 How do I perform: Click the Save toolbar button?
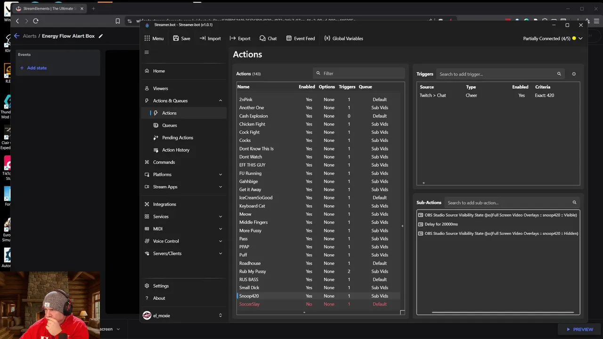coord(181,39)
